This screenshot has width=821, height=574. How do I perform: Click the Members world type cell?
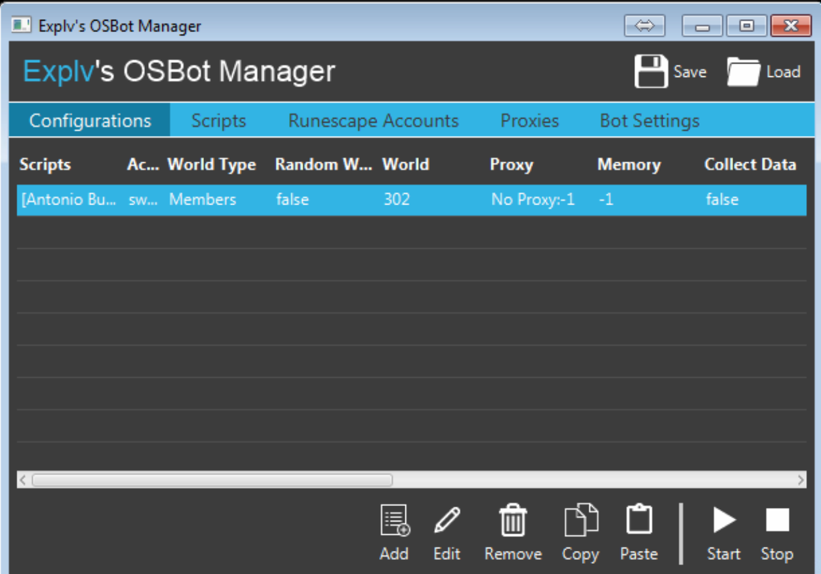pyautogui.click(x=203, y=199)
